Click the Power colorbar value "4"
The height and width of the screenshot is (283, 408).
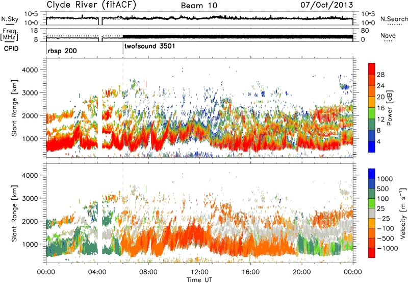click(x=378, y=141)
